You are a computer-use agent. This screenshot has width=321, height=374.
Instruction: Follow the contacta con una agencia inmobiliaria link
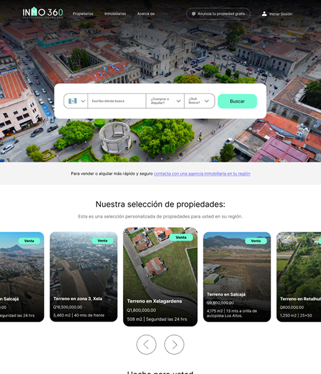pos(202,173)
